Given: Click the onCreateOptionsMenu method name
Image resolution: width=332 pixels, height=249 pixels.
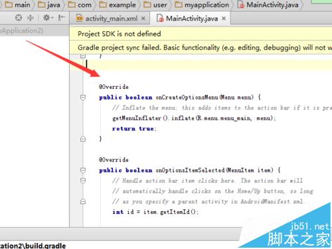Looking at the screenshot, I should tap(187, 97).
